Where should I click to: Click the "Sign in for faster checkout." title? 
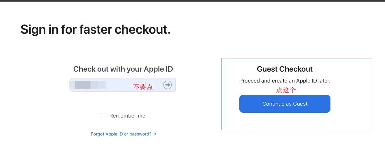point(95,30)
